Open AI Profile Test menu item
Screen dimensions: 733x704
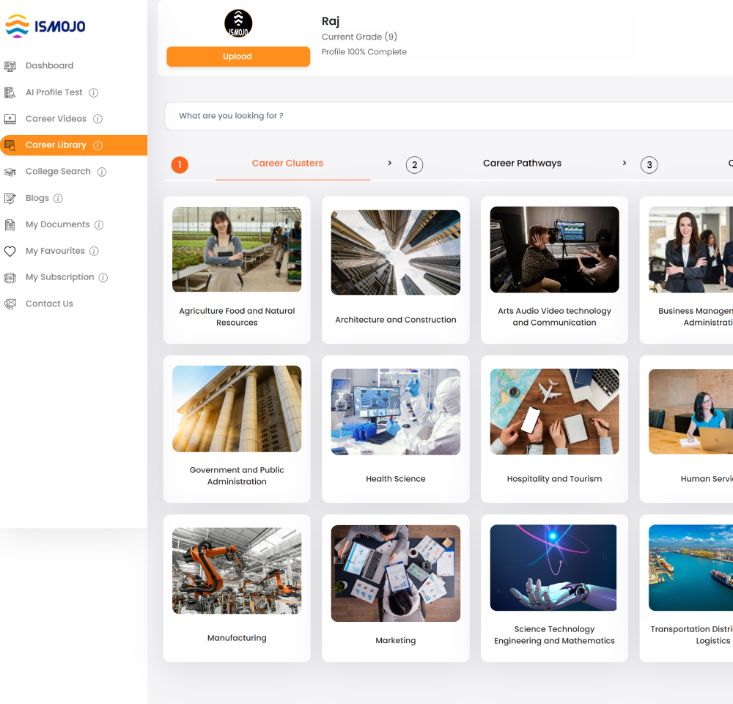click(54, 92)
